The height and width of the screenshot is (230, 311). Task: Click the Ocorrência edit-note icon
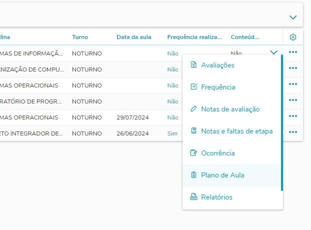coord(193,153)
